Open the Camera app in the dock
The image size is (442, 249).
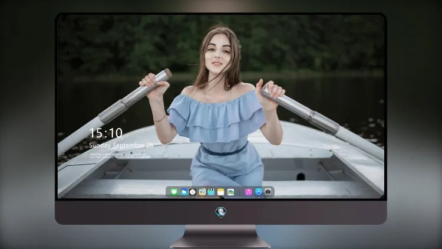click(268, 192)
